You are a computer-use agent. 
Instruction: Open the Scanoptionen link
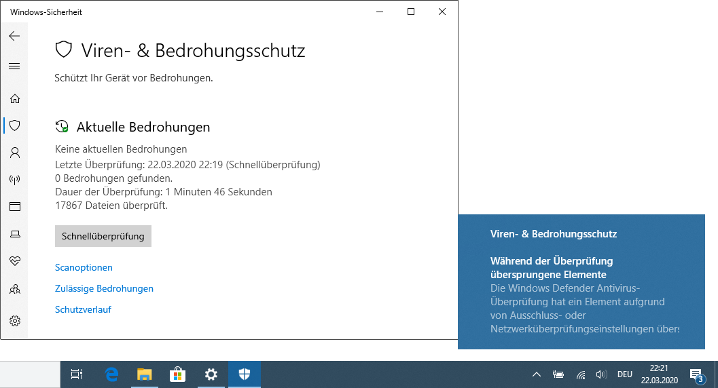pos(84,267)
